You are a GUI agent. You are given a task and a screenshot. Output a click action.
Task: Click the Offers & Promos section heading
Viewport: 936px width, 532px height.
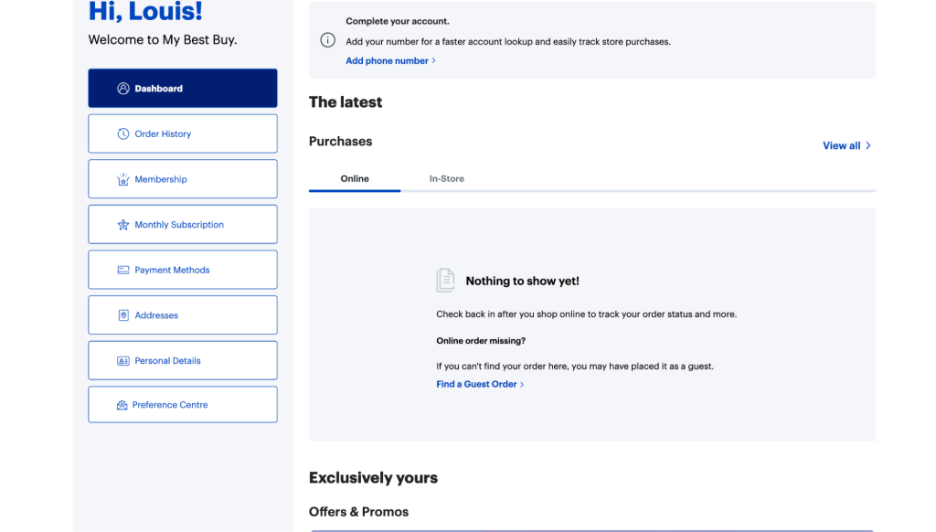point(358,511)
